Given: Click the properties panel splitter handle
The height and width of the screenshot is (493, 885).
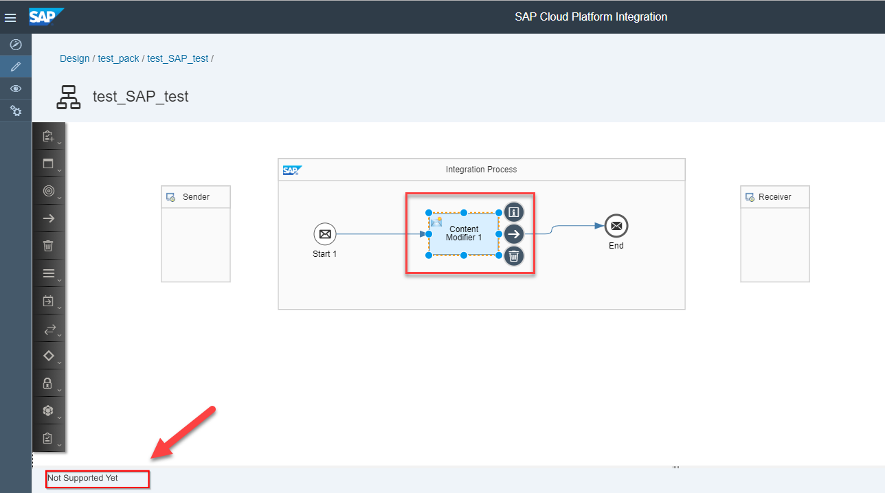Looking at the screenshot, I should (675, 468).
